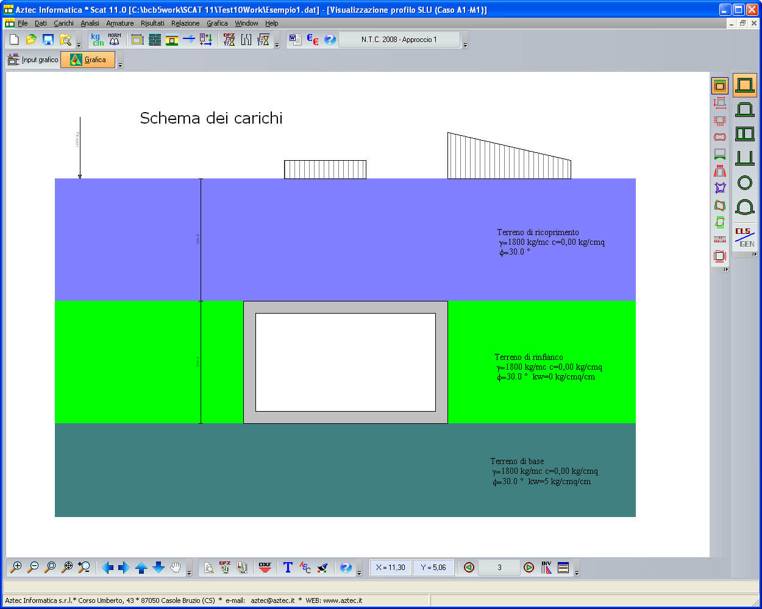
Task: Select the open U-channel section shape
Action: pyautogui.click(x=744, y=158)
